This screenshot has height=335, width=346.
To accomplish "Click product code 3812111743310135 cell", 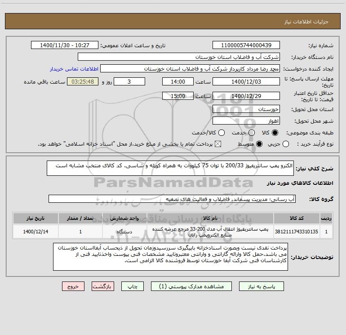I will pyautogui.click(x=297, y=232).
